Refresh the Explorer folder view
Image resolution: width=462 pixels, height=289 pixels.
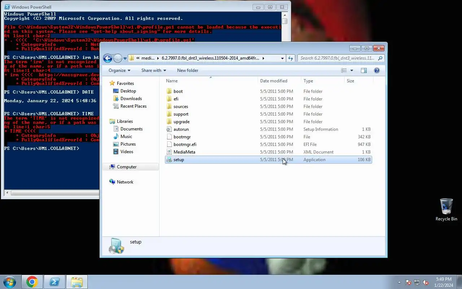(x=291, y=58)
